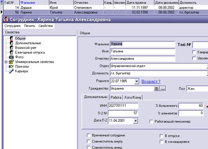Image resolution: width=208 pixels, height=149 pixels.
Task: Select the Воинский учет tree icon
Action: click(11, 48)
